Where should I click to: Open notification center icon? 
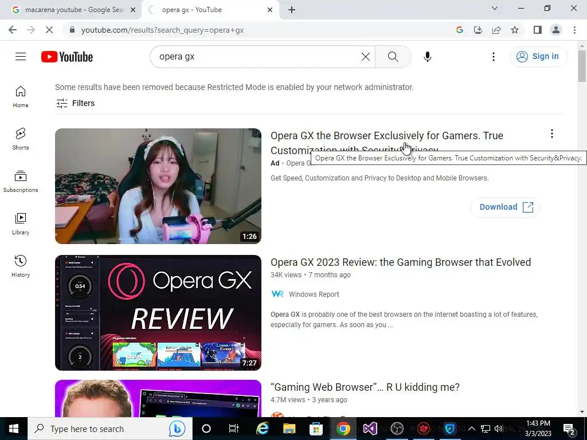(x=569, y=429)
